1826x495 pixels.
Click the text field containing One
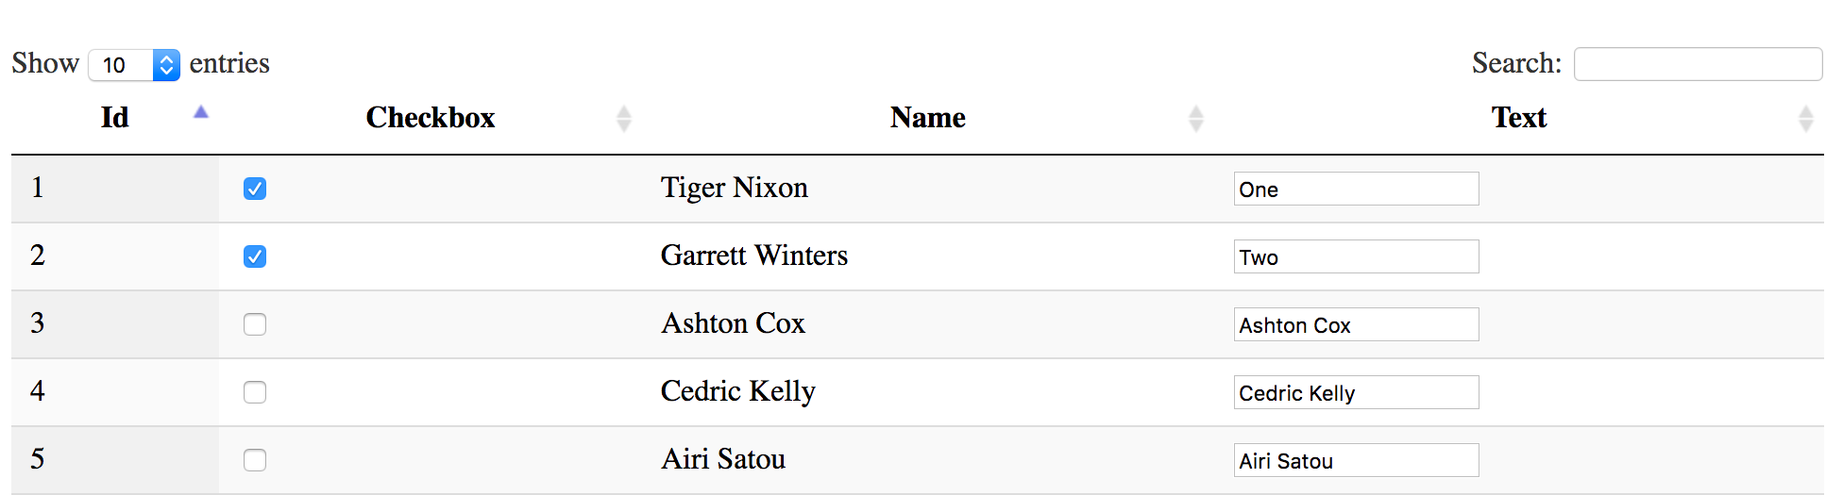coord(1356,189)
